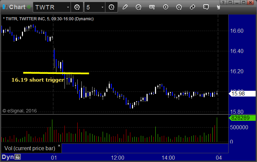Click the Twitter bird icon
Screen dimensions: 257x162
(x=218, y=7)
